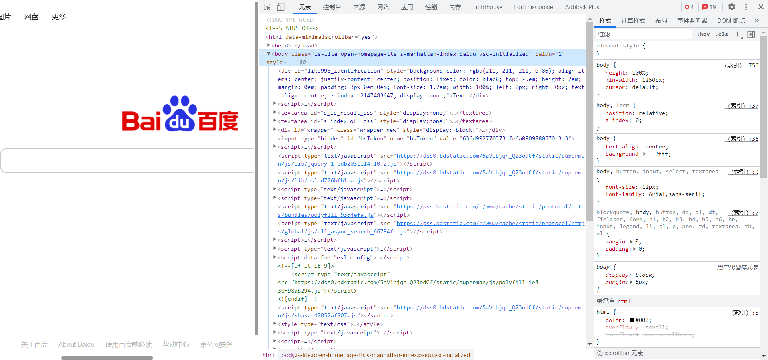Viewport: 768px width, 360px height.
Task: Click the Baidu logo on the page
Action: [180, 113]
